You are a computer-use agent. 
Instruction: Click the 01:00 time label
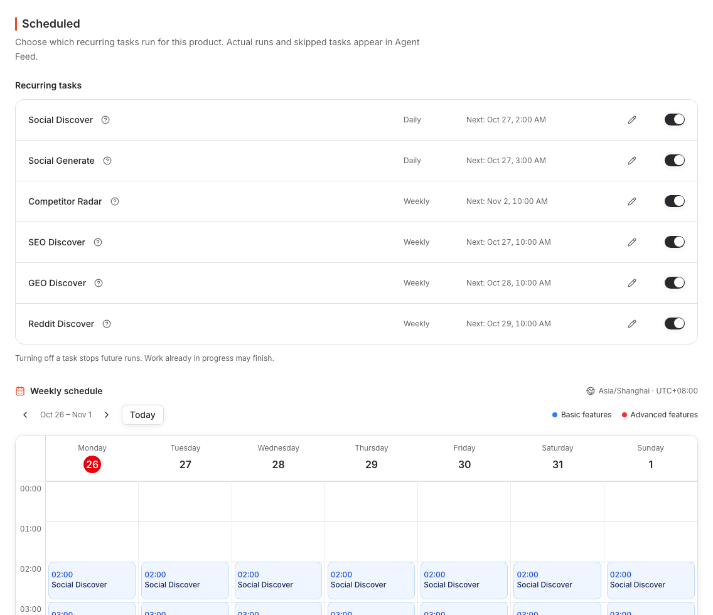coord(31,528)
